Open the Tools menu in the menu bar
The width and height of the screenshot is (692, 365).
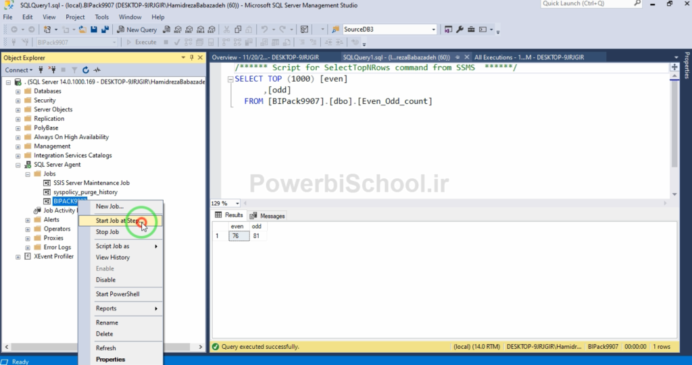(x=101, y=17)
